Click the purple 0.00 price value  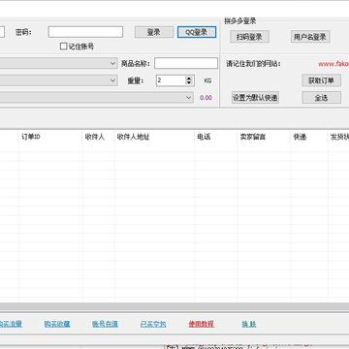[206, 98]
